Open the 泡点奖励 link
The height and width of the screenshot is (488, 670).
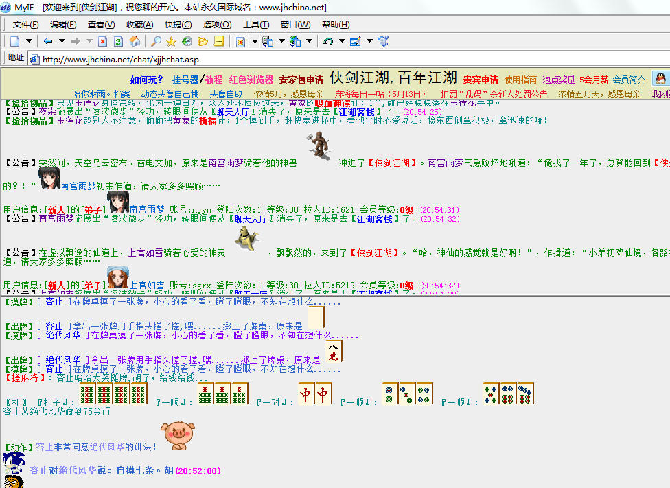coord(559,80)
